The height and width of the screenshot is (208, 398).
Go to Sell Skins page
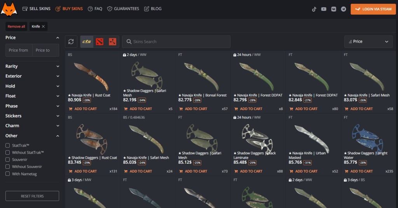point(37,9)
